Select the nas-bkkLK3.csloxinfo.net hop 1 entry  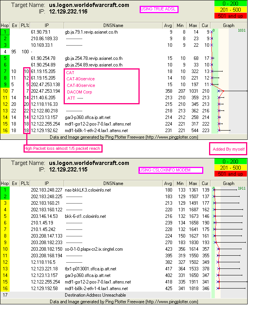pyautogui.click(x=88, y=190)
